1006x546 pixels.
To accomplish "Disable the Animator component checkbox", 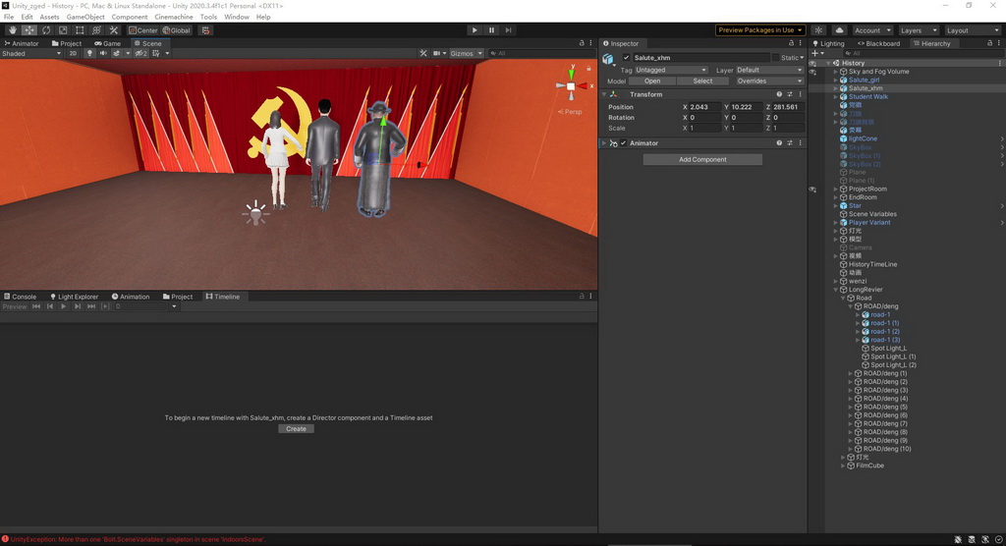I will 623,143.
